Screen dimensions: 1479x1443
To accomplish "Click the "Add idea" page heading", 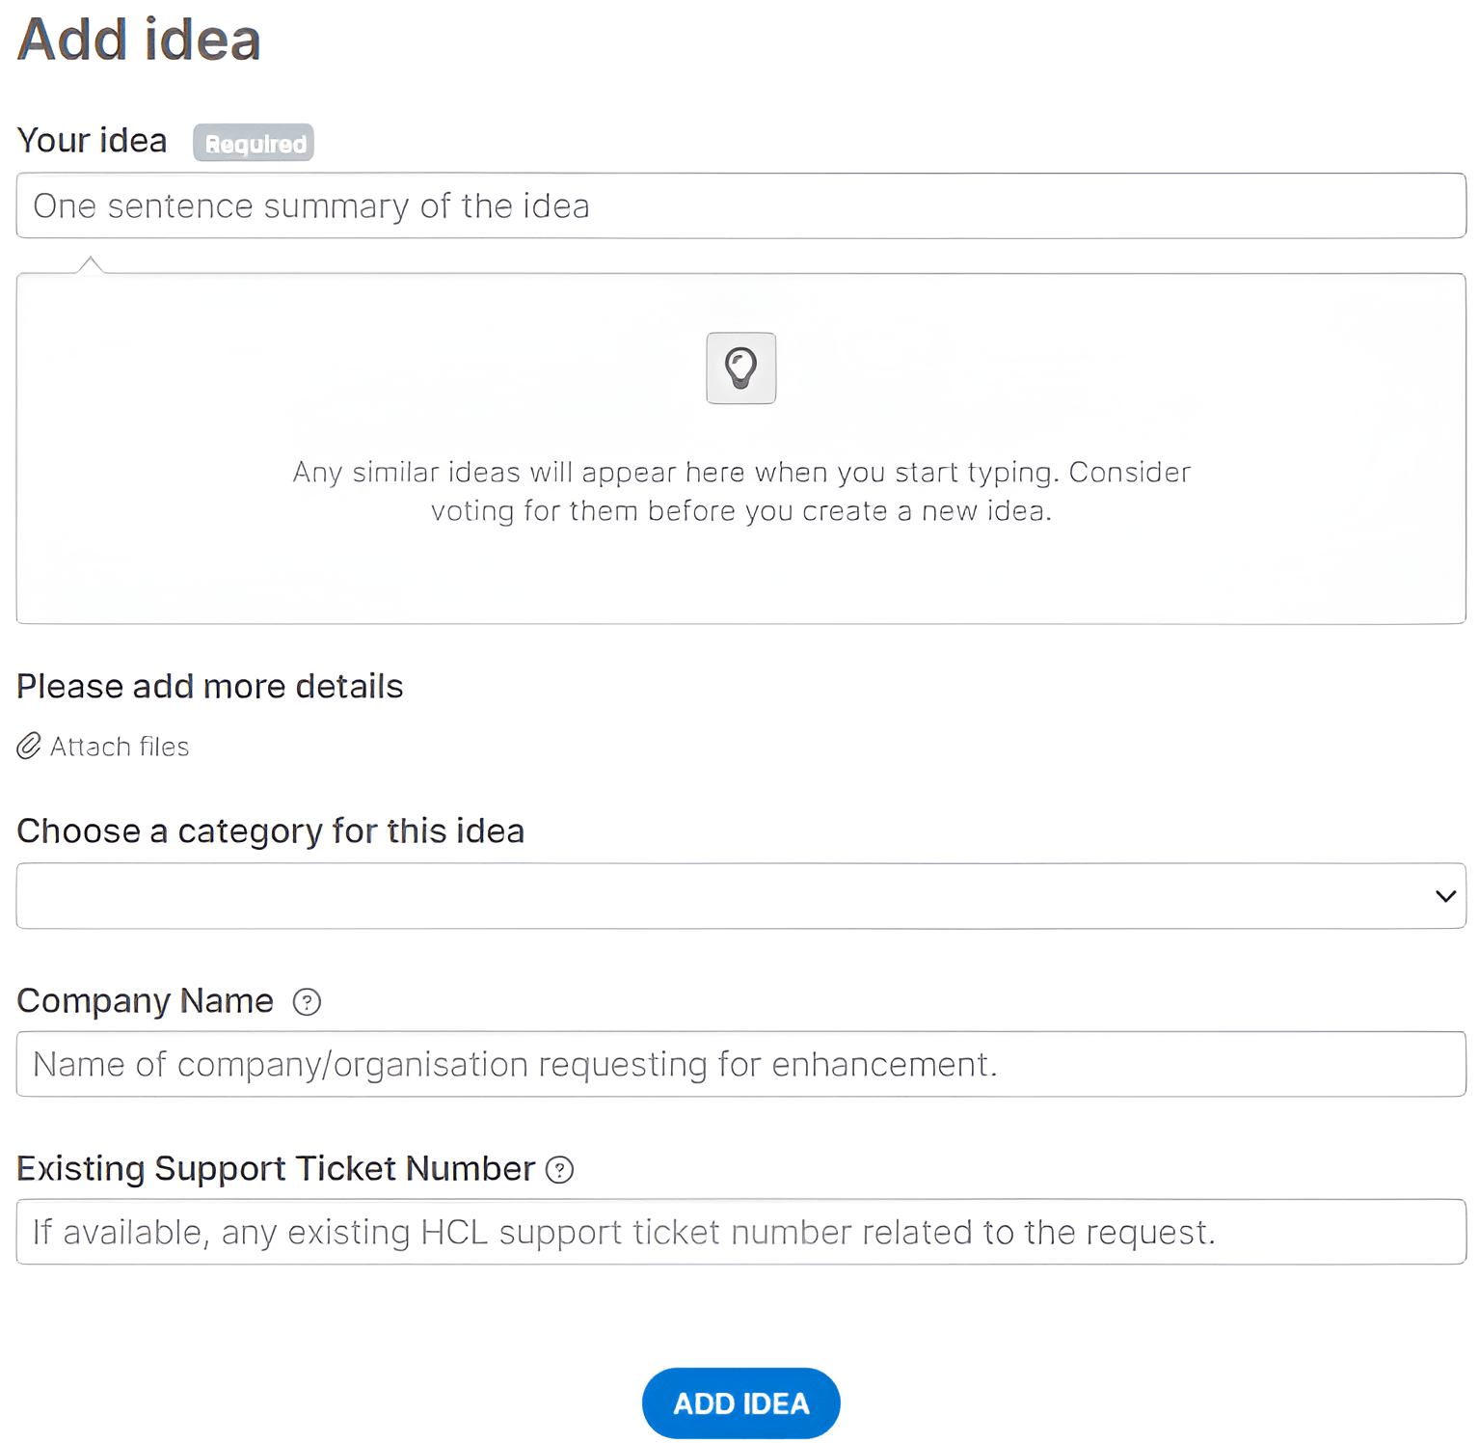I will coord(139,41).
